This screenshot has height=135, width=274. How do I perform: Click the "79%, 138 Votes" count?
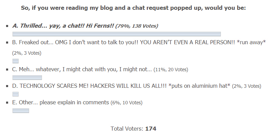(137, 26)
